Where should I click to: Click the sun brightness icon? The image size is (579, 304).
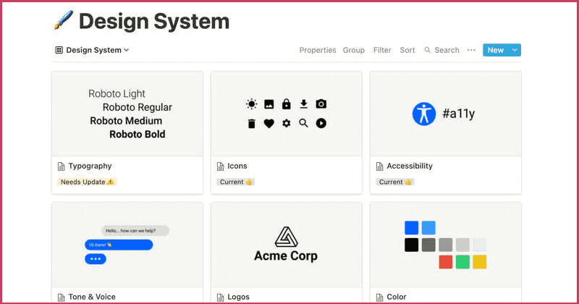[x=251, y=104]
